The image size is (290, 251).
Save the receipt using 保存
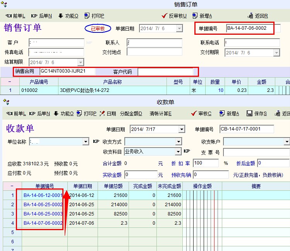(x=257, y=114)
